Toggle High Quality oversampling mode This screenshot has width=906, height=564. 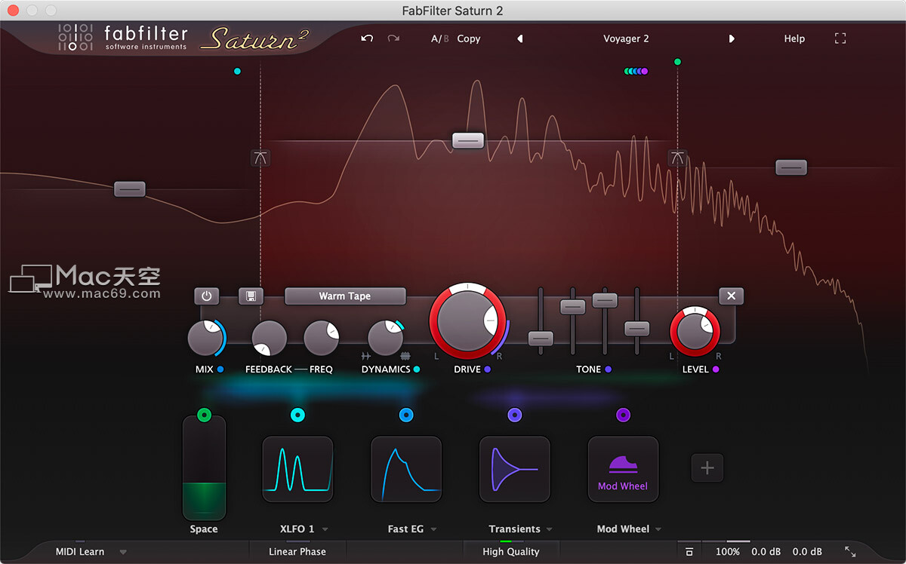[511, 552]
